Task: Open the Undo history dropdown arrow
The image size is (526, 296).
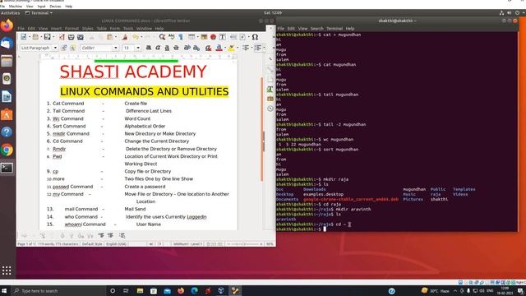Action: click(x=141, y=37)
